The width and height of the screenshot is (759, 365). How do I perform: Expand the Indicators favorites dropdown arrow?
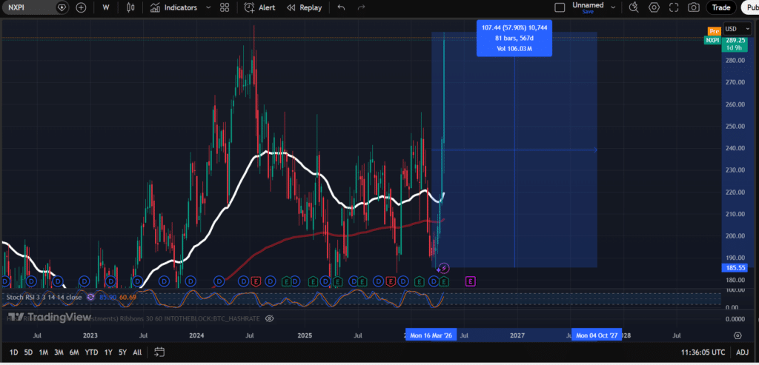coord(208,7)
